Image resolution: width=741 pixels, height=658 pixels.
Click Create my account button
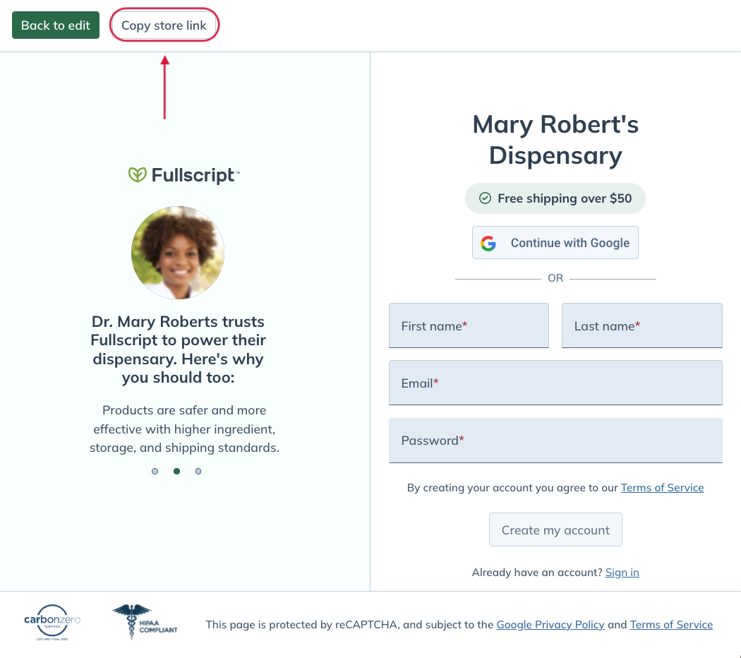[x=555, y=530]
